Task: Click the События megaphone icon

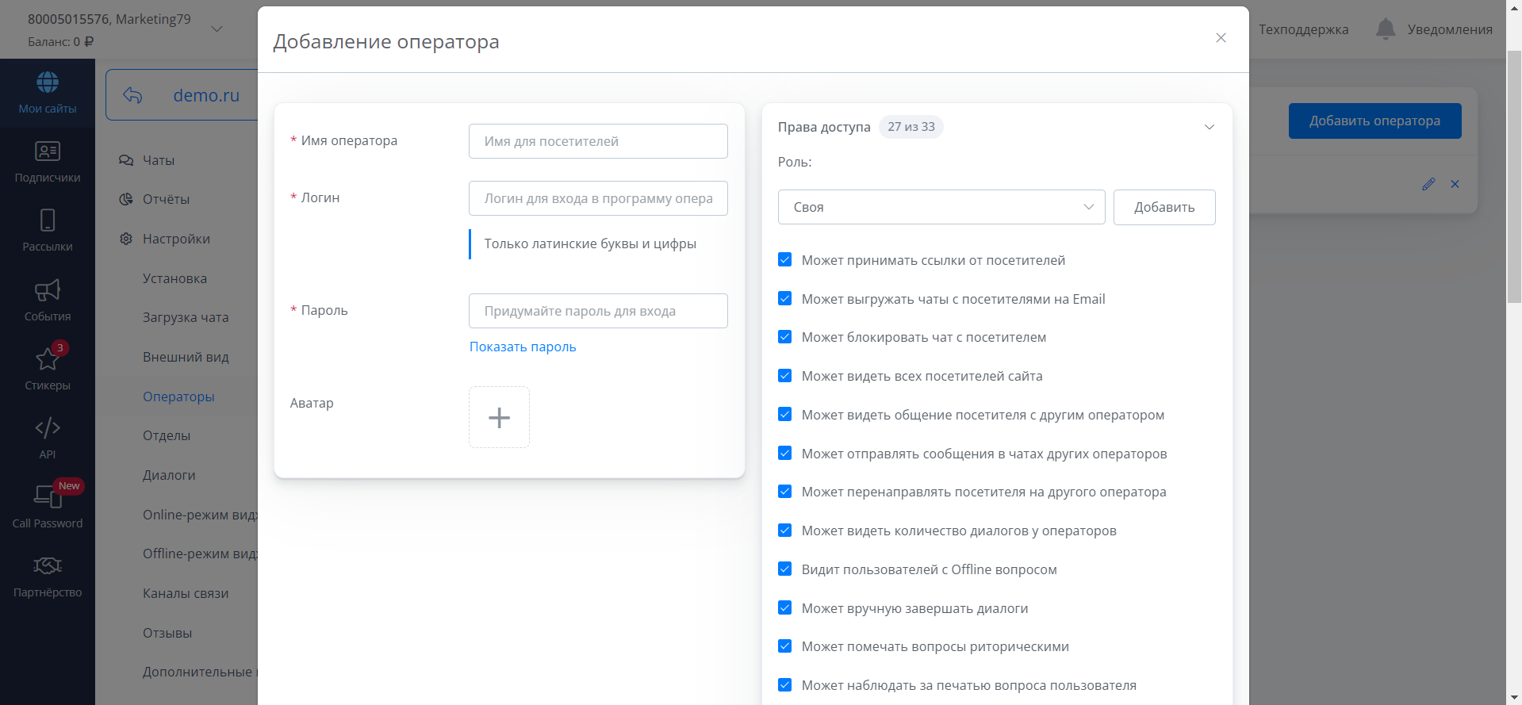Action: [x=48, y=290]
